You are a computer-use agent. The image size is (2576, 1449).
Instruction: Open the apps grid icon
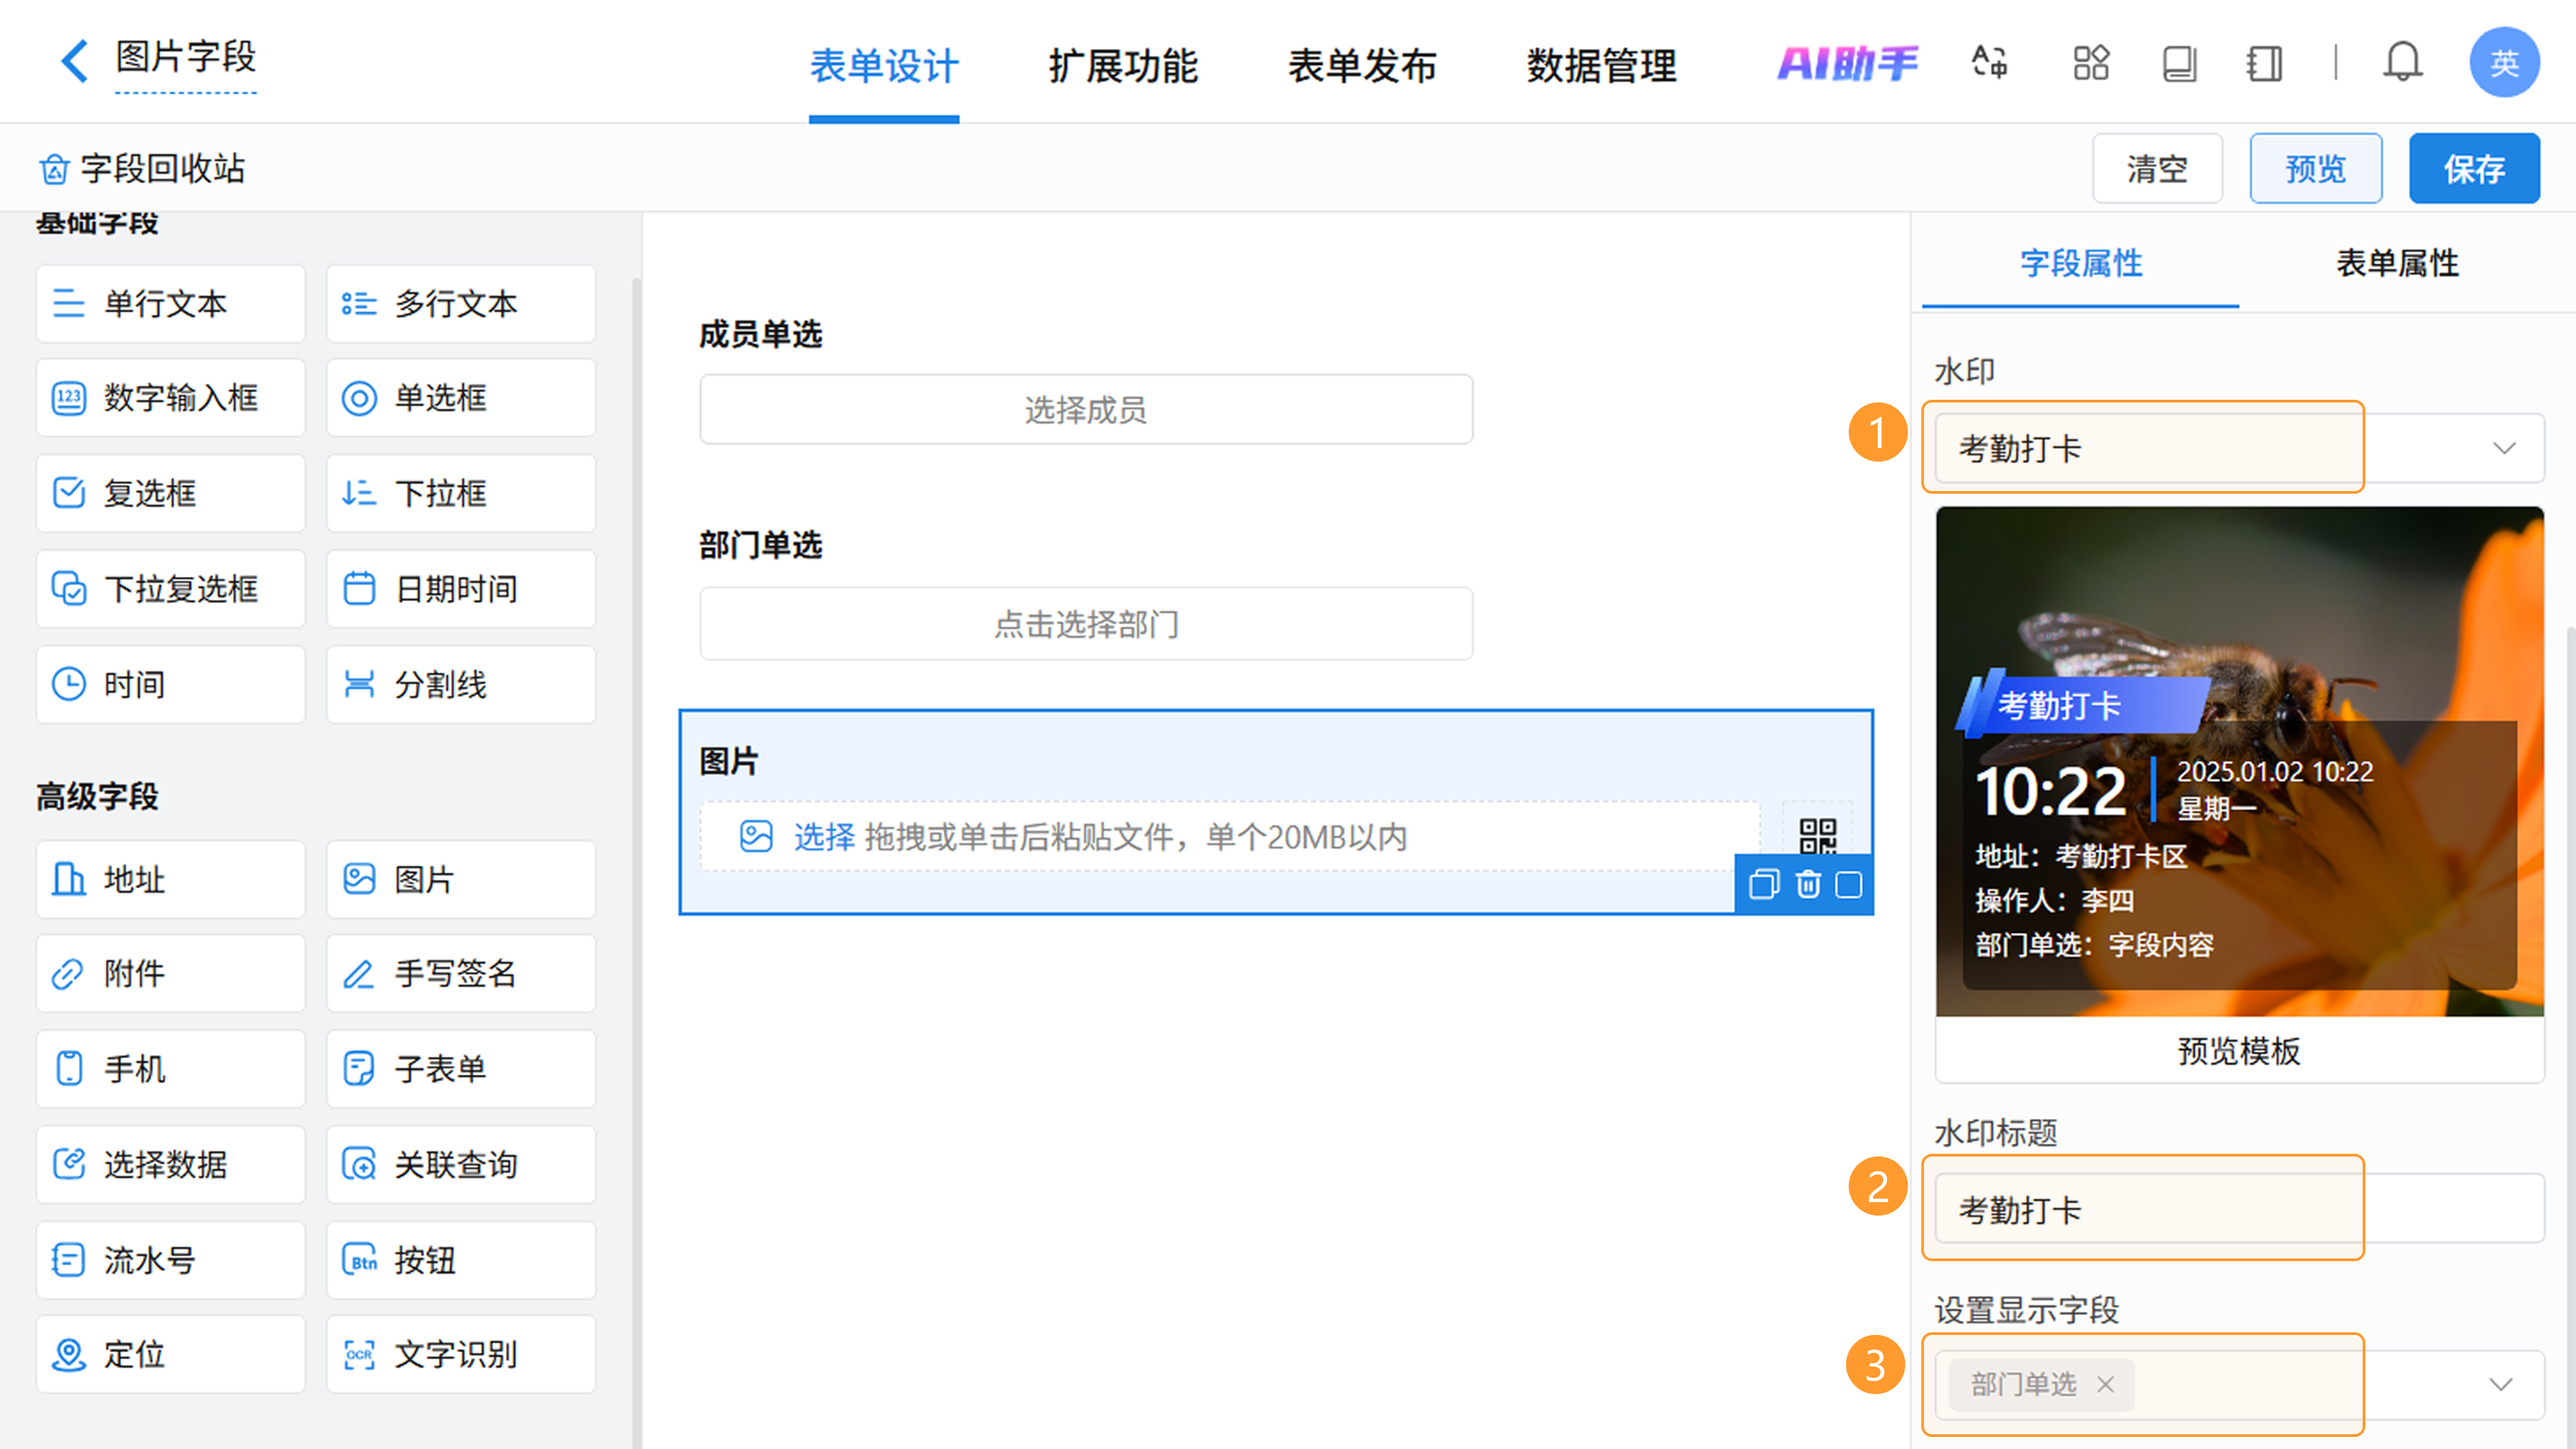2091,63
